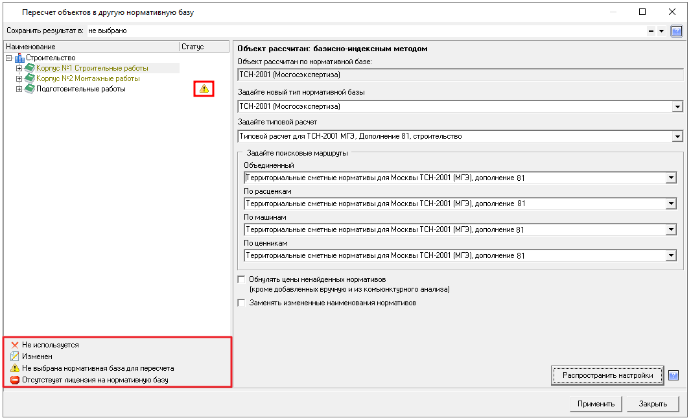Image resolution: width=691 pixels, height=420 pixels.
Task: Check Заменять измененные наименования нормативов
Action: [x=242, y=303]
